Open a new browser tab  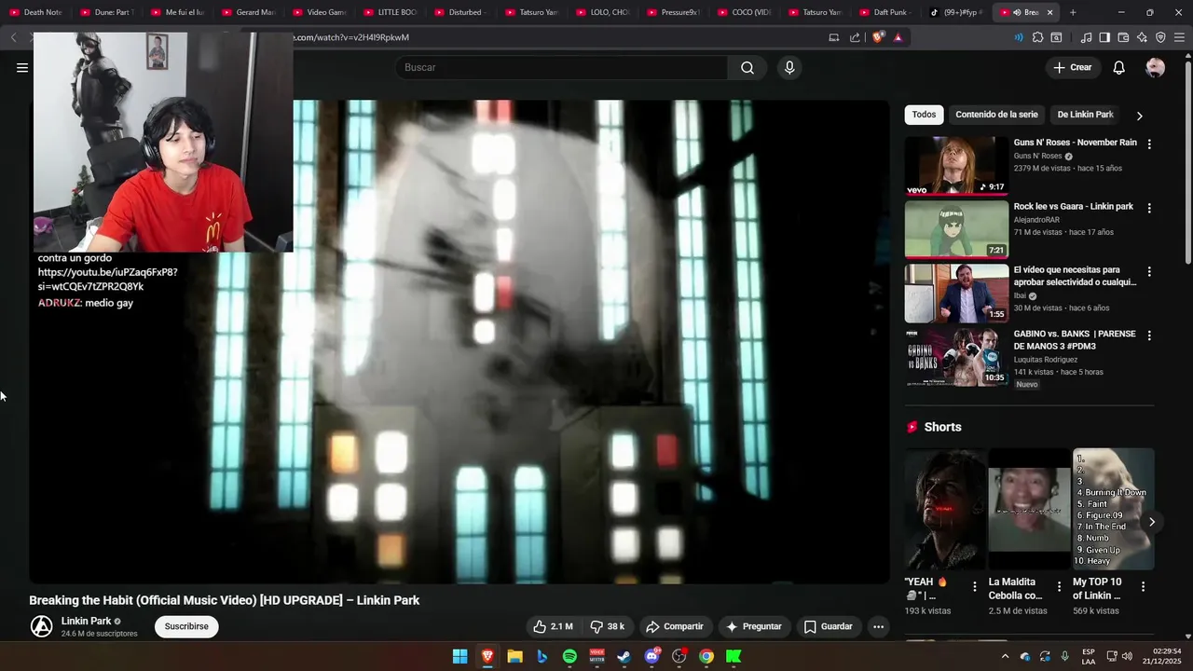tap(1073, 12)
